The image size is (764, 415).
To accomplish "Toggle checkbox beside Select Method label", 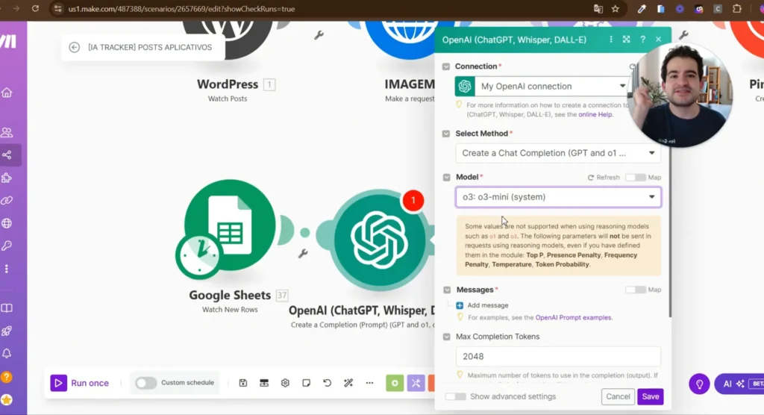I will [446, 134].
